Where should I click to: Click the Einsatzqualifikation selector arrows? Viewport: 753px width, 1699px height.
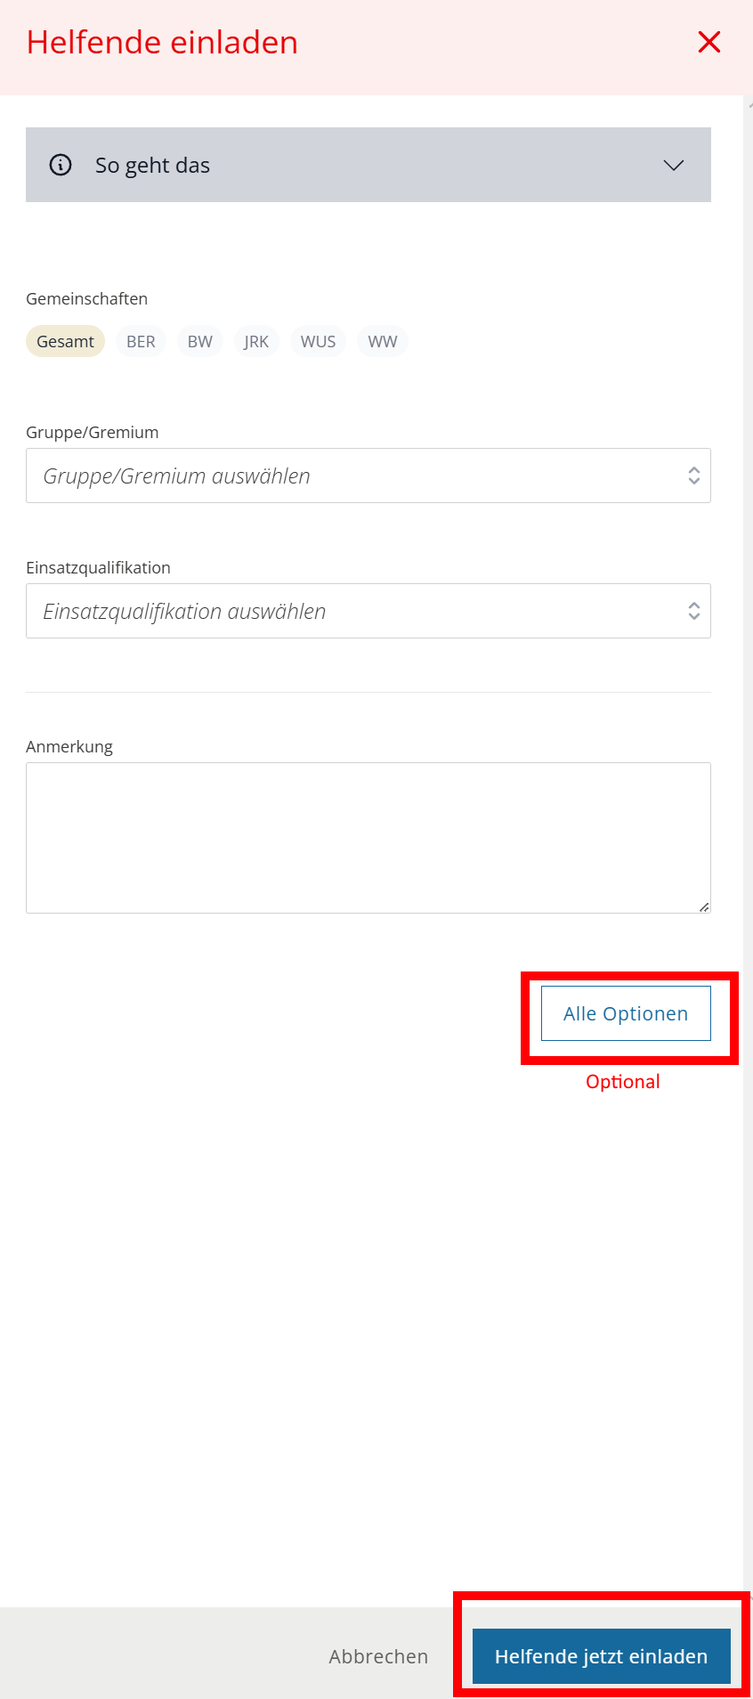click(693, 612)
